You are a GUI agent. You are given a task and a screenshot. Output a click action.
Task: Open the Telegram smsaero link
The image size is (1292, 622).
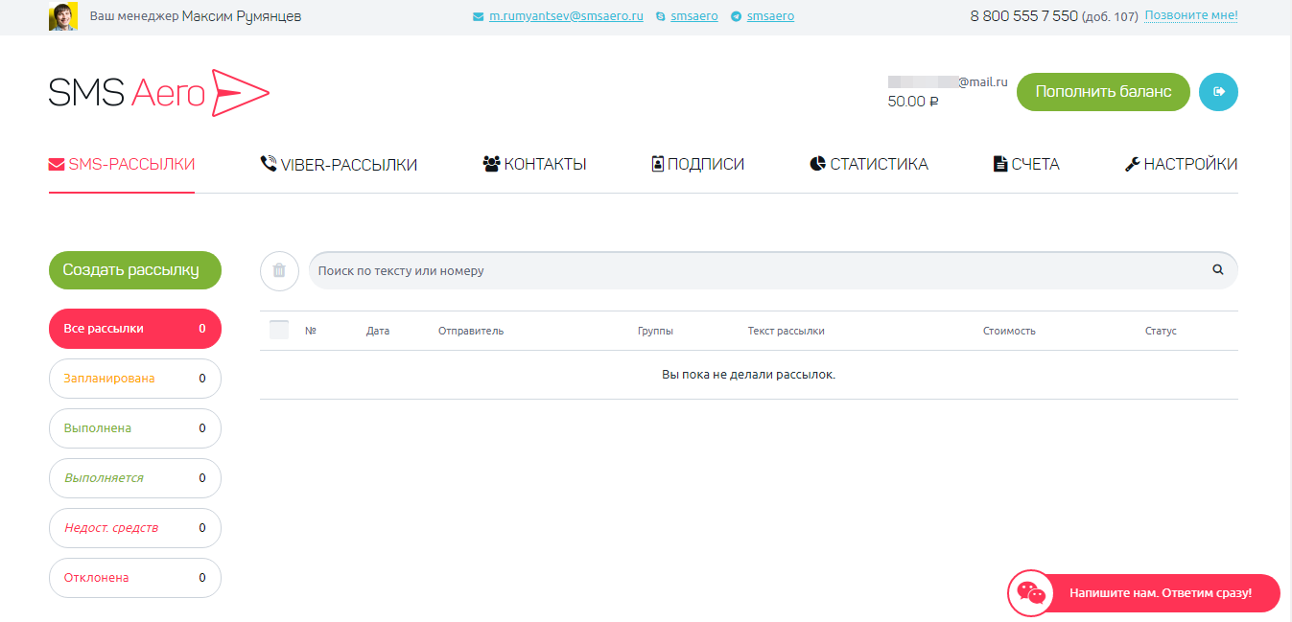tap(770, 16)
